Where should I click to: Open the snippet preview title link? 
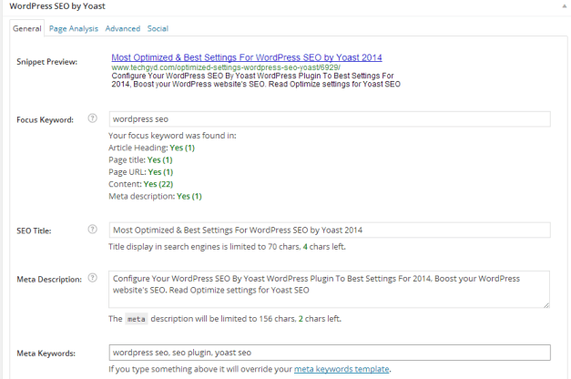pyautogui.click(x=247, y=57)
